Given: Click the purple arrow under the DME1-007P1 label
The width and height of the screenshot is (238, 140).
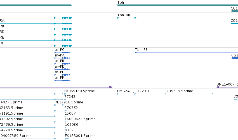Looking at the screenshot, I should [227, 87].
